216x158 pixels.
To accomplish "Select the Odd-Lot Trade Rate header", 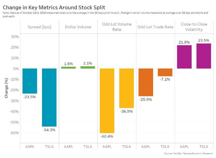I will [x=155, y=27].
